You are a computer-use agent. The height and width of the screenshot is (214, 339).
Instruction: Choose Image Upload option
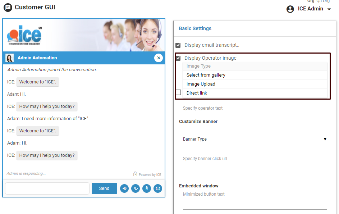(201, 84)
